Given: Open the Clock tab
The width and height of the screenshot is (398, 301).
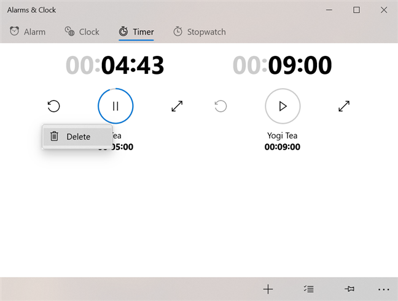Looking at the screenshot, I should tap(82, 32).
